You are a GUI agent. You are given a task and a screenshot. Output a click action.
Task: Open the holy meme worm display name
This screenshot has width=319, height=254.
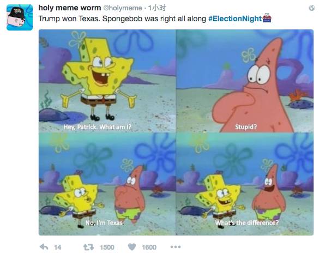pyautogui.click(x=70, y=8)
